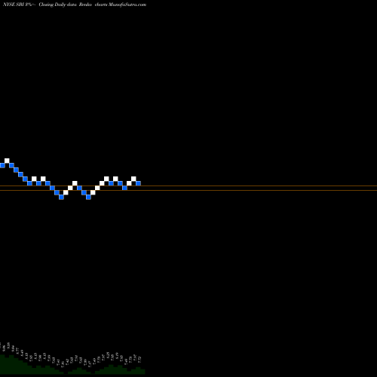Click the upper orange horizontal price line

(188, 185)
